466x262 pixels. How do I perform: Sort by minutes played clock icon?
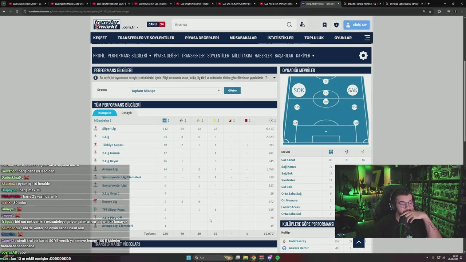tap(272, 120)
